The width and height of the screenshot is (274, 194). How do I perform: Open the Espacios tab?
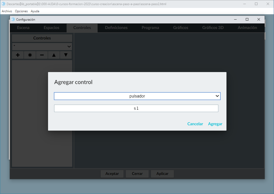coord(51,28)
